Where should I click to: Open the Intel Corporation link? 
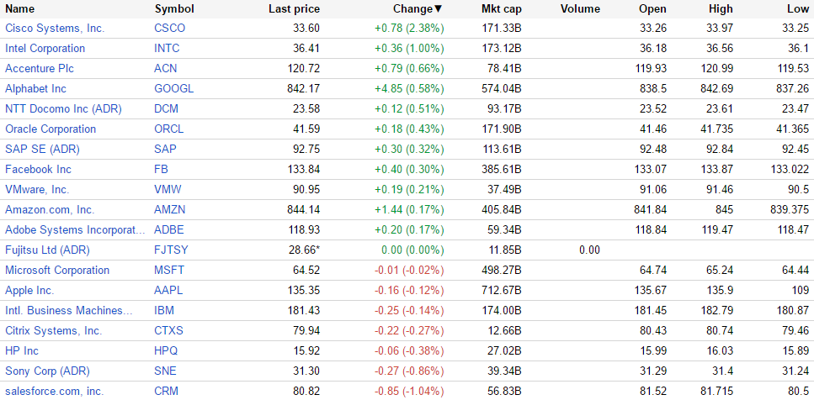pos(45,49)
